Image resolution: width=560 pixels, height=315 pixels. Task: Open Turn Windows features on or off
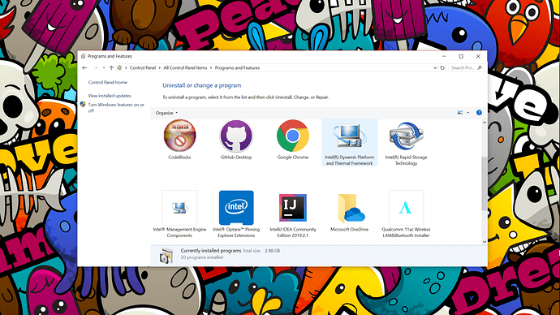pos(116,107)
